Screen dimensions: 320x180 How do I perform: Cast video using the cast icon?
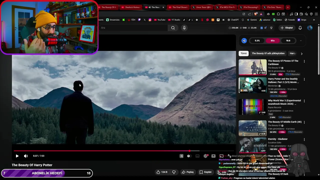coord(221,156)
